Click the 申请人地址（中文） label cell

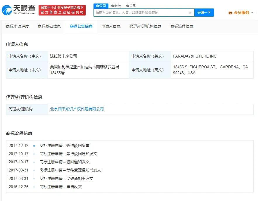27,70
